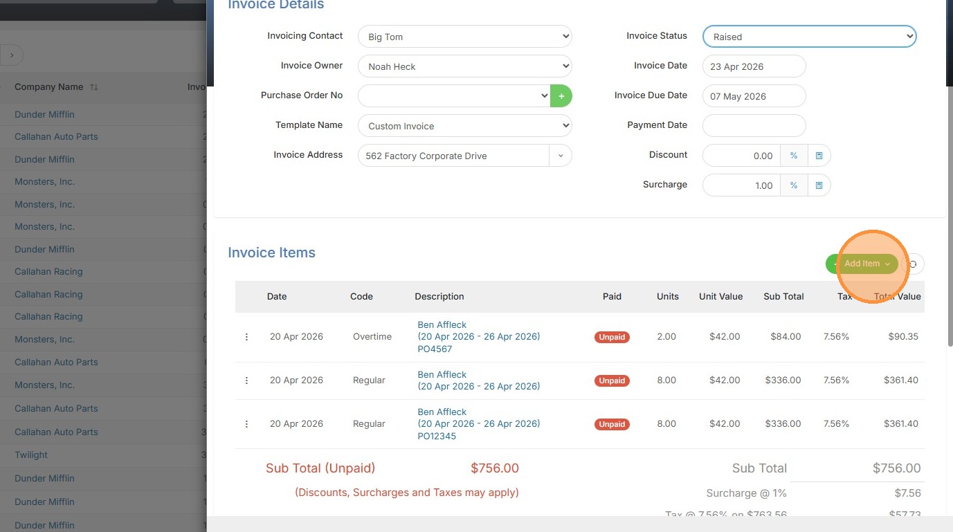The height and width of the screenshot is (532, 953).
Task: Toggle the Surcharge percent mode button
Action: click(x=794, y=185)
